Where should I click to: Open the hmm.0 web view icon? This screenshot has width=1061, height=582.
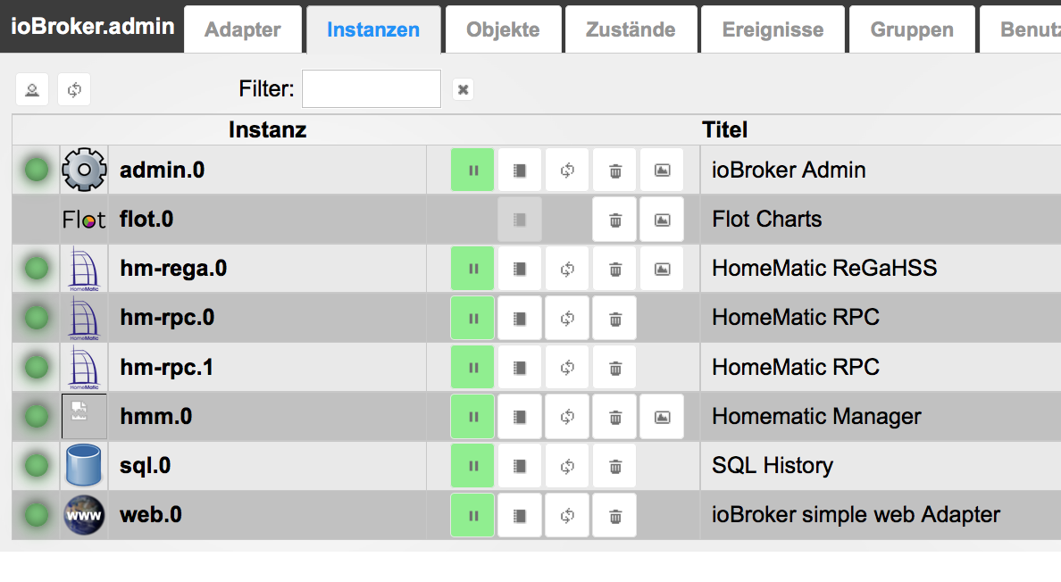click(x=662, y=417)
